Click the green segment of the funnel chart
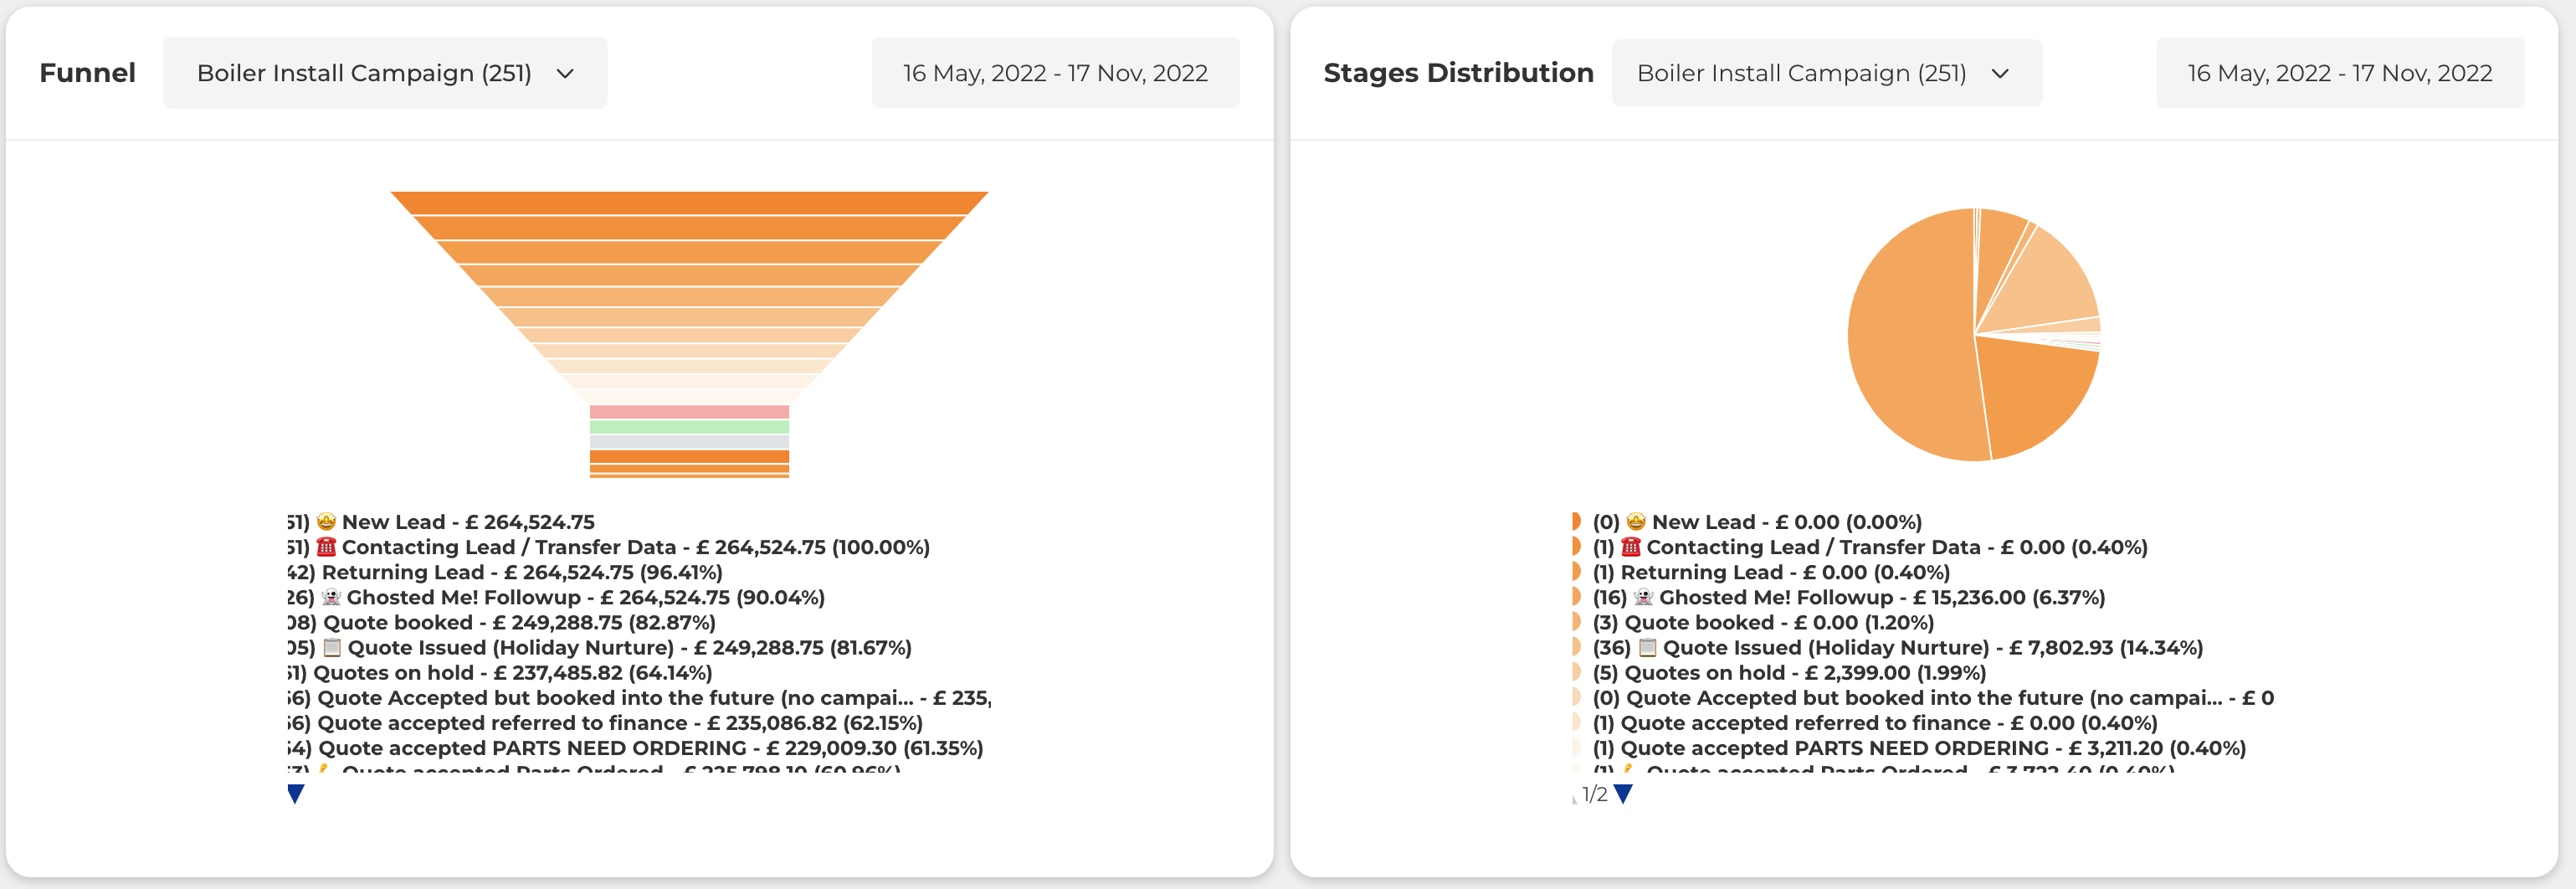This screenshot has width=2576, height=889. [x=689, y=427]
